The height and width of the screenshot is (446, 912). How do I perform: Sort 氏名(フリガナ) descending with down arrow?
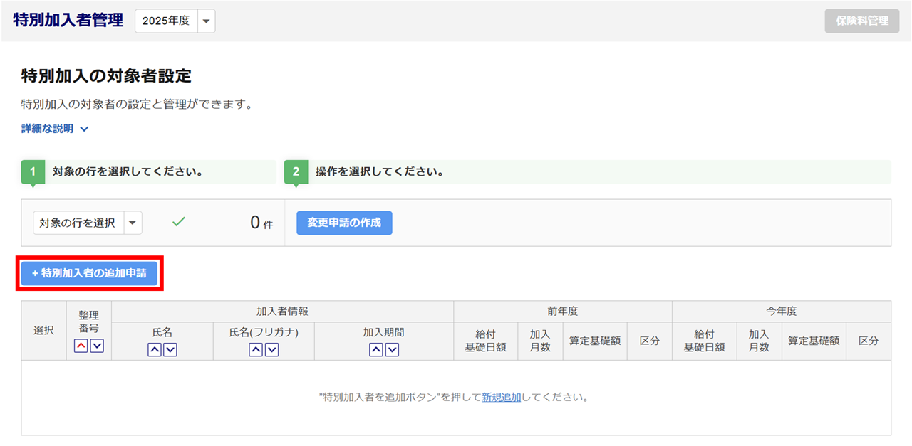[271, 349]
